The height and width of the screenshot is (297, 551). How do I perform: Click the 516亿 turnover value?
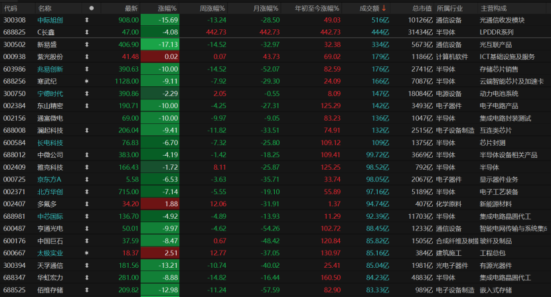(x=380, y=21)
